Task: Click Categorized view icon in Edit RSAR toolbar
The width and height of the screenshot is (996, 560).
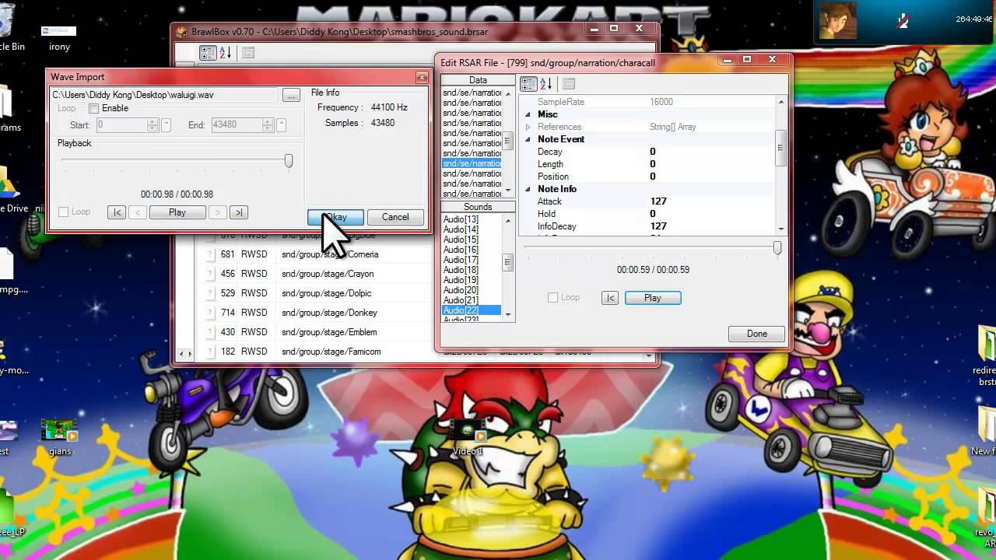Action: click(x=528, y=84)
